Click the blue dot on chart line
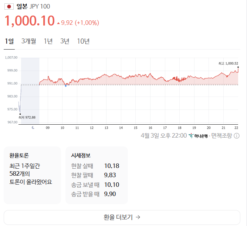Image resolution: width=247 pixels, height=226 pixels. click(x=66, y=85)
